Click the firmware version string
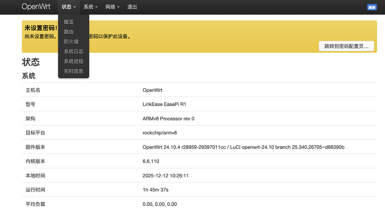385x210 pixels. 243,147
